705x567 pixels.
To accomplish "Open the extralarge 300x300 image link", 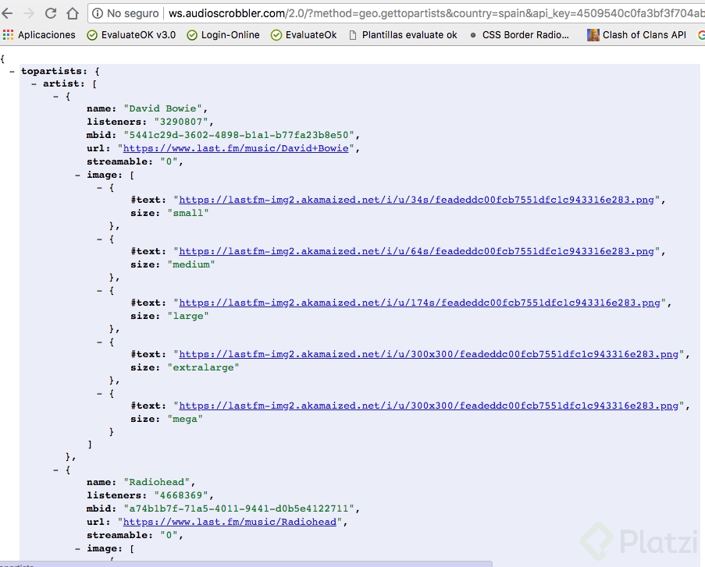I will pos(429,354).
